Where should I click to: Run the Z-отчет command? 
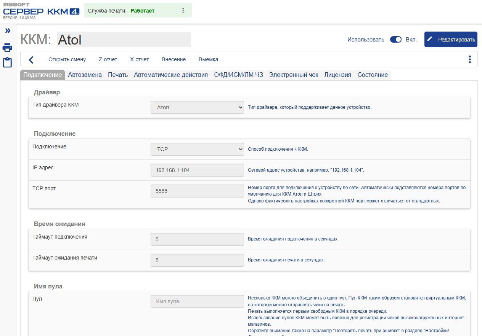click(x=108, y=59)
